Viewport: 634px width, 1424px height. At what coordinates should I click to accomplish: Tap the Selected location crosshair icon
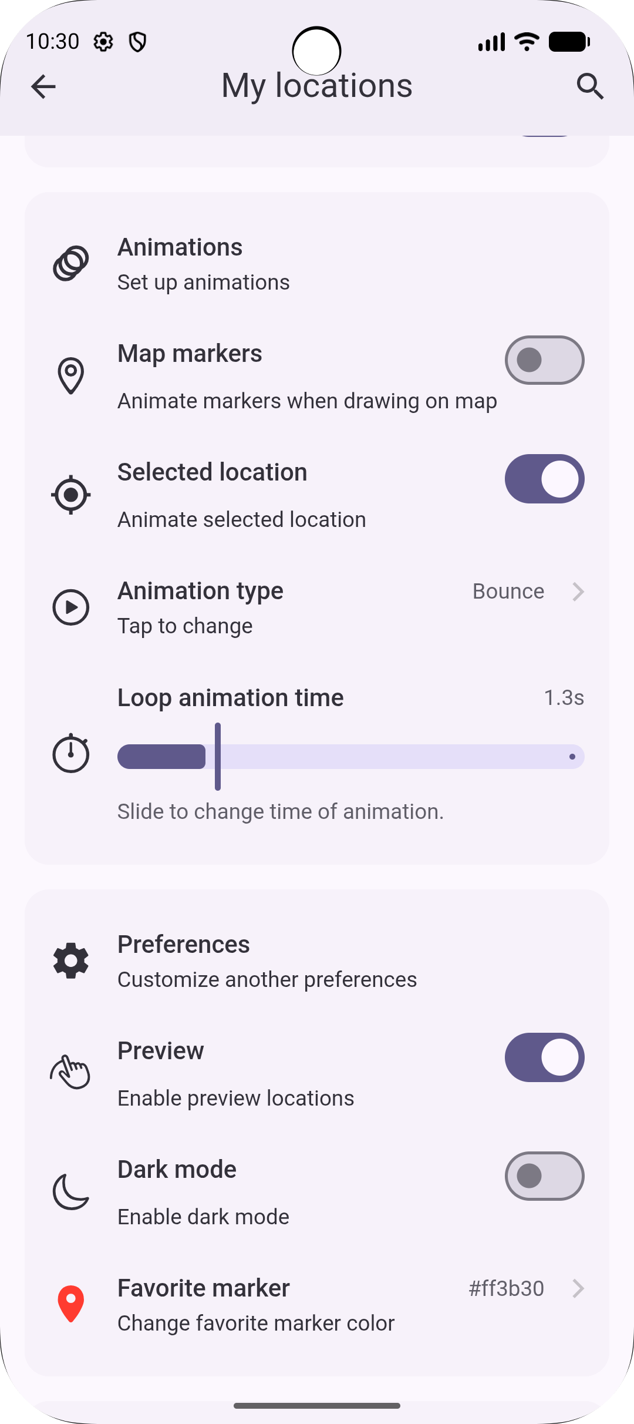pyautogui.click(x=71, y=495)
